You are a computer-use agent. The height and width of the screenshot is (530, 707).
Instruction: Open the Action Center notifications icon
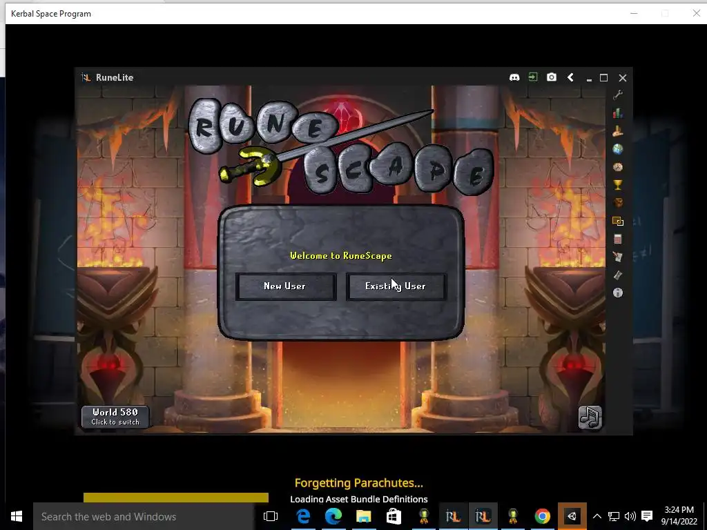pos(647,516)
